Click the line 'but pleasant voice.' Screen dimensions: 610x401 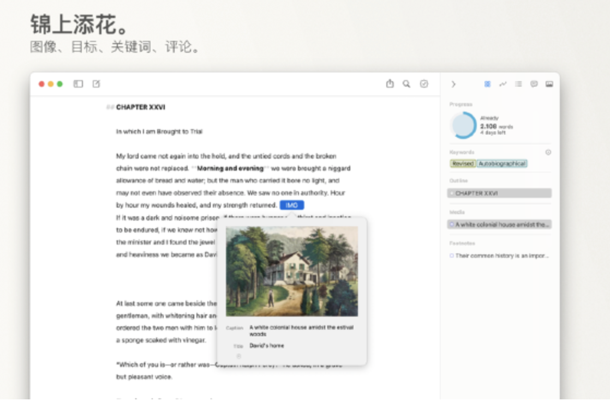(x=144, y=377)
